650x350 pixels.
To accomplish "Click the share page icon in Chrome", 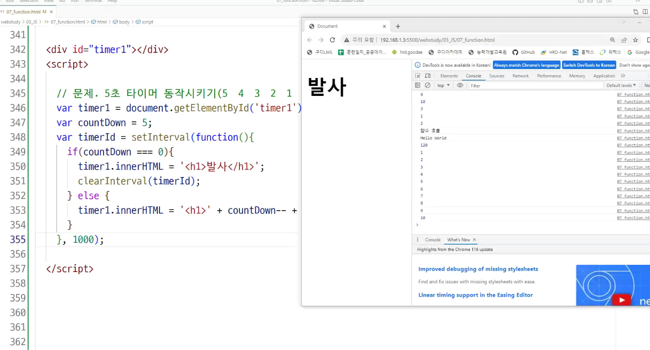I will [x=624, y=40].
